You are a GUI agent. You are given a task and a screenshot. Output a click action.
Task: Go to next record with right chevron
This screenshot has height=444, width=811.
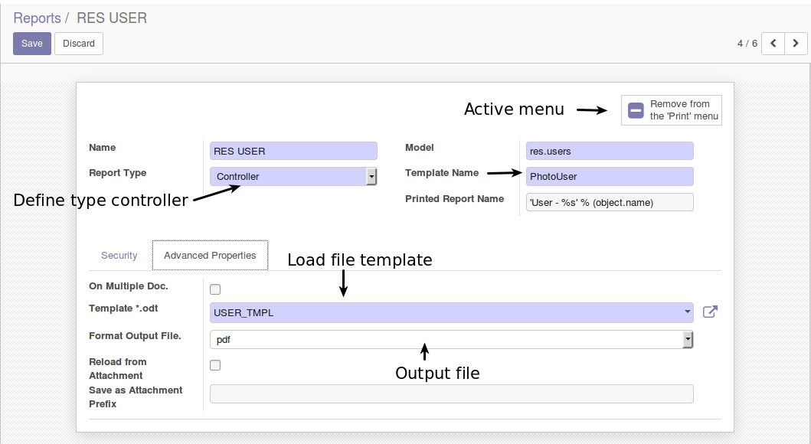796,44
